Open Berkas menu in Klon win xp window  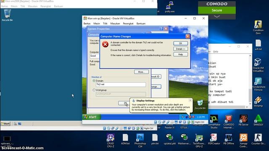[x=87, y=23]
